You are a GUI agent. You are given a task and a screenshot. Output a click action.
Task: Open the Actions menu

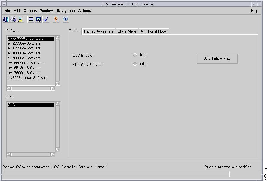point(84,11)
